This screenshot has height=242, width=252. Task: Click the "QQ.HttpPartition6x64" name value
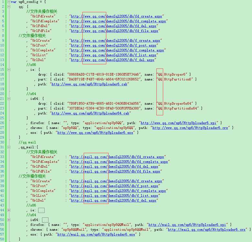pos(178,109)
